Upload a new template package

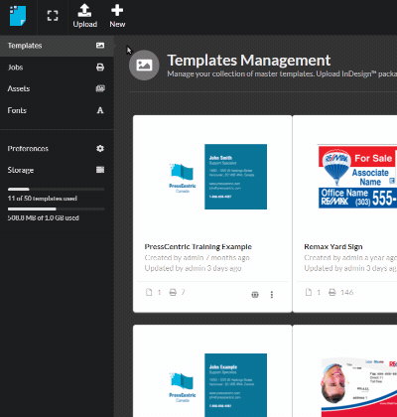[x=85, y=16]
